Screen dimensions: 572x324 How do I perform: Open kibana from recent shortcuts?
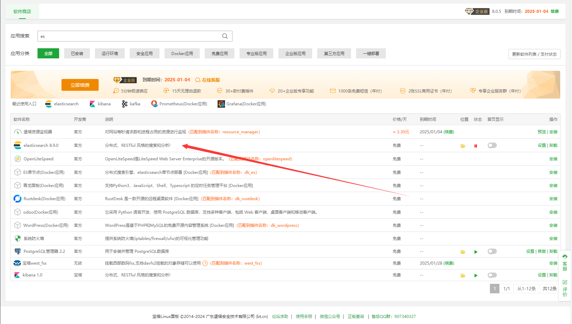tap(100, 104)
